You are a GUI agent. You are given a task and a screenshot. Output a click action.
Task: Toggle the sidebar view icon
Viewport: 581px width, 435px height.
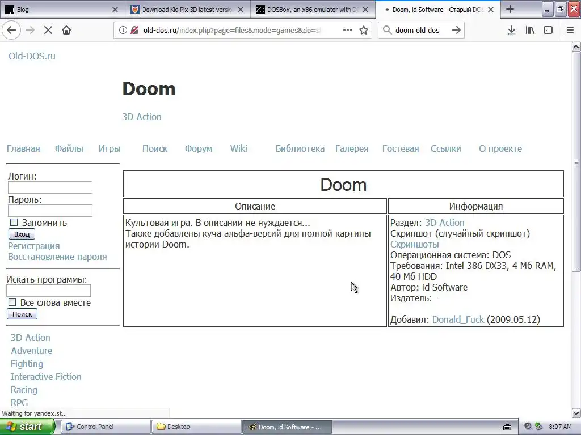[x=548, y=31]
